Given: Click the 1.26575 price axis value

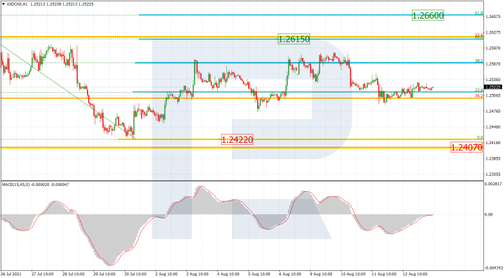Looking at the screenshot, I should tap(493, 17).
